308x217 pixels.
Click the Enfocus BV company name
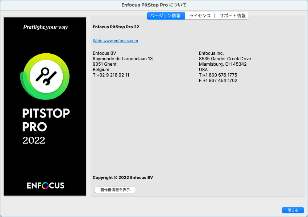[x=104, y=53]
